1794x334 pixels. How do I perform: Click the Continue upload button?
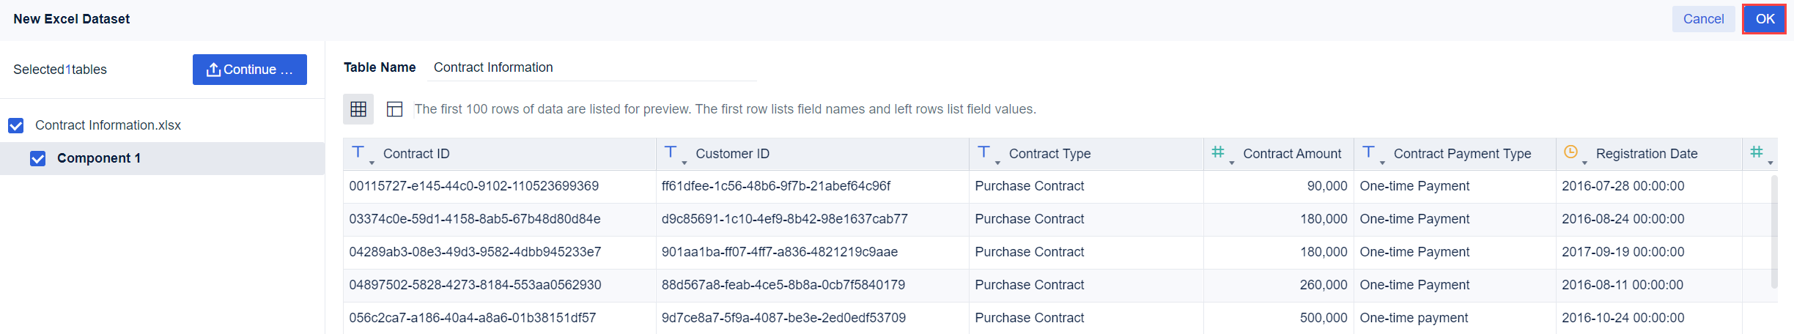[249, 70]
